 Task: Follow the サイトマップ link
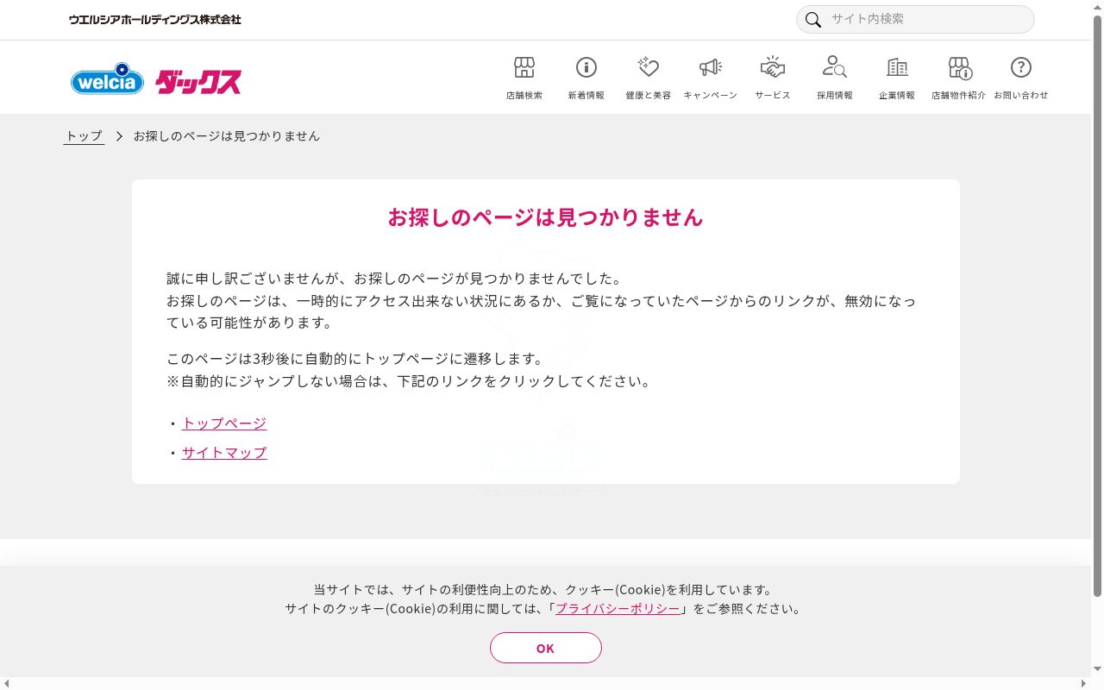click(x=224, y=453)
